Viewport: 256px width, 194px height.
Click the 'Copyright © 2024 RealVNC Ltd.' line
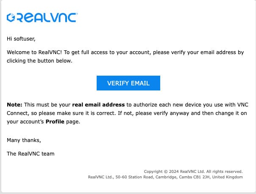(x=175, y=172)
